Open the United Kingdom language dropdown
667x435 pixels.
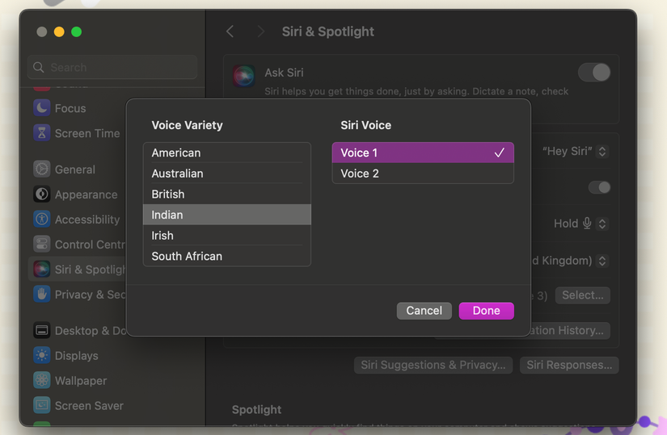pyautogui.click(x=602, y=261)
